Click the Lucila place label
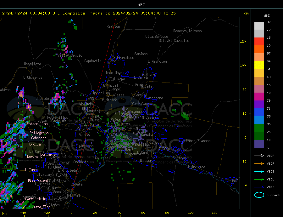This screenshot has height=217, width=283. (x=35, y=144)
